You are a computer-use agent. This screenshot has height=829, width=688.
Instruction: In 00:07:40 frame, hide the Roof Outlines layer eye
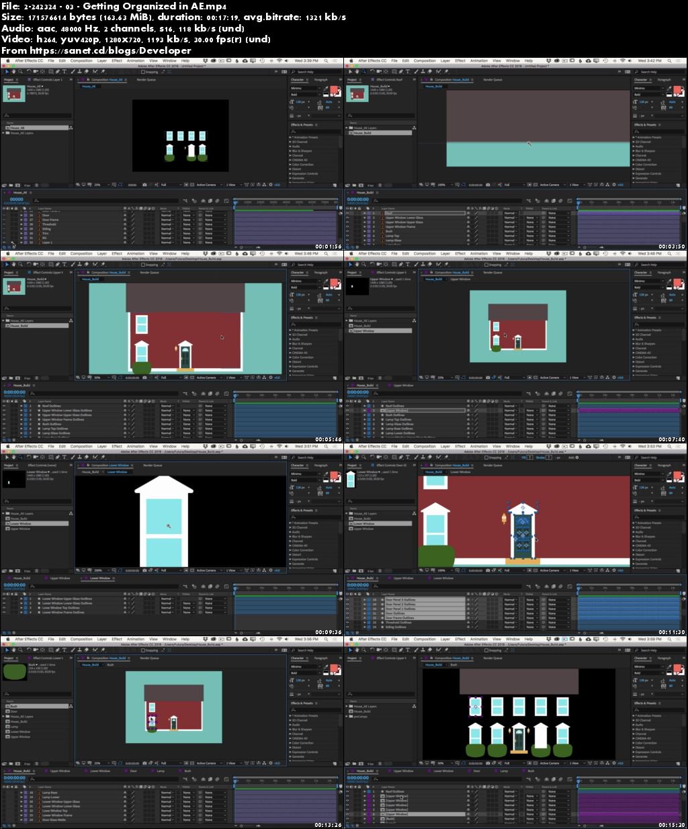point(347,406)
